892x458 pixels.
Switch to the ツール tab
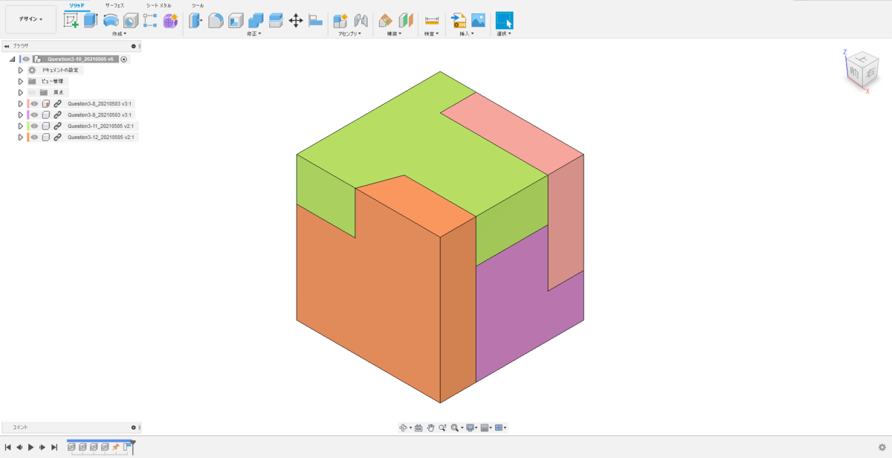(198, 5)
